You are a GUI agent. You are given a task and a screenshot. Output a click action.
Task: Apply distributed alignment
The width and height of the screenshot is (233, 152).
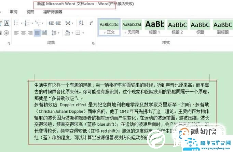click(44, 33)
